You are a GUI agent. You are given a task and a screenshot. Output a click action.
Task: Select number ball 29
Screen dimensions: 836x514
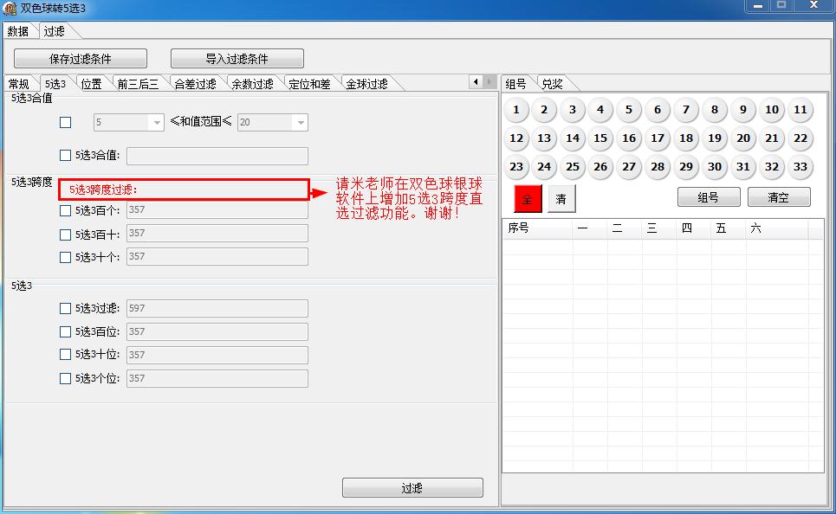click(x=686, y=167)
